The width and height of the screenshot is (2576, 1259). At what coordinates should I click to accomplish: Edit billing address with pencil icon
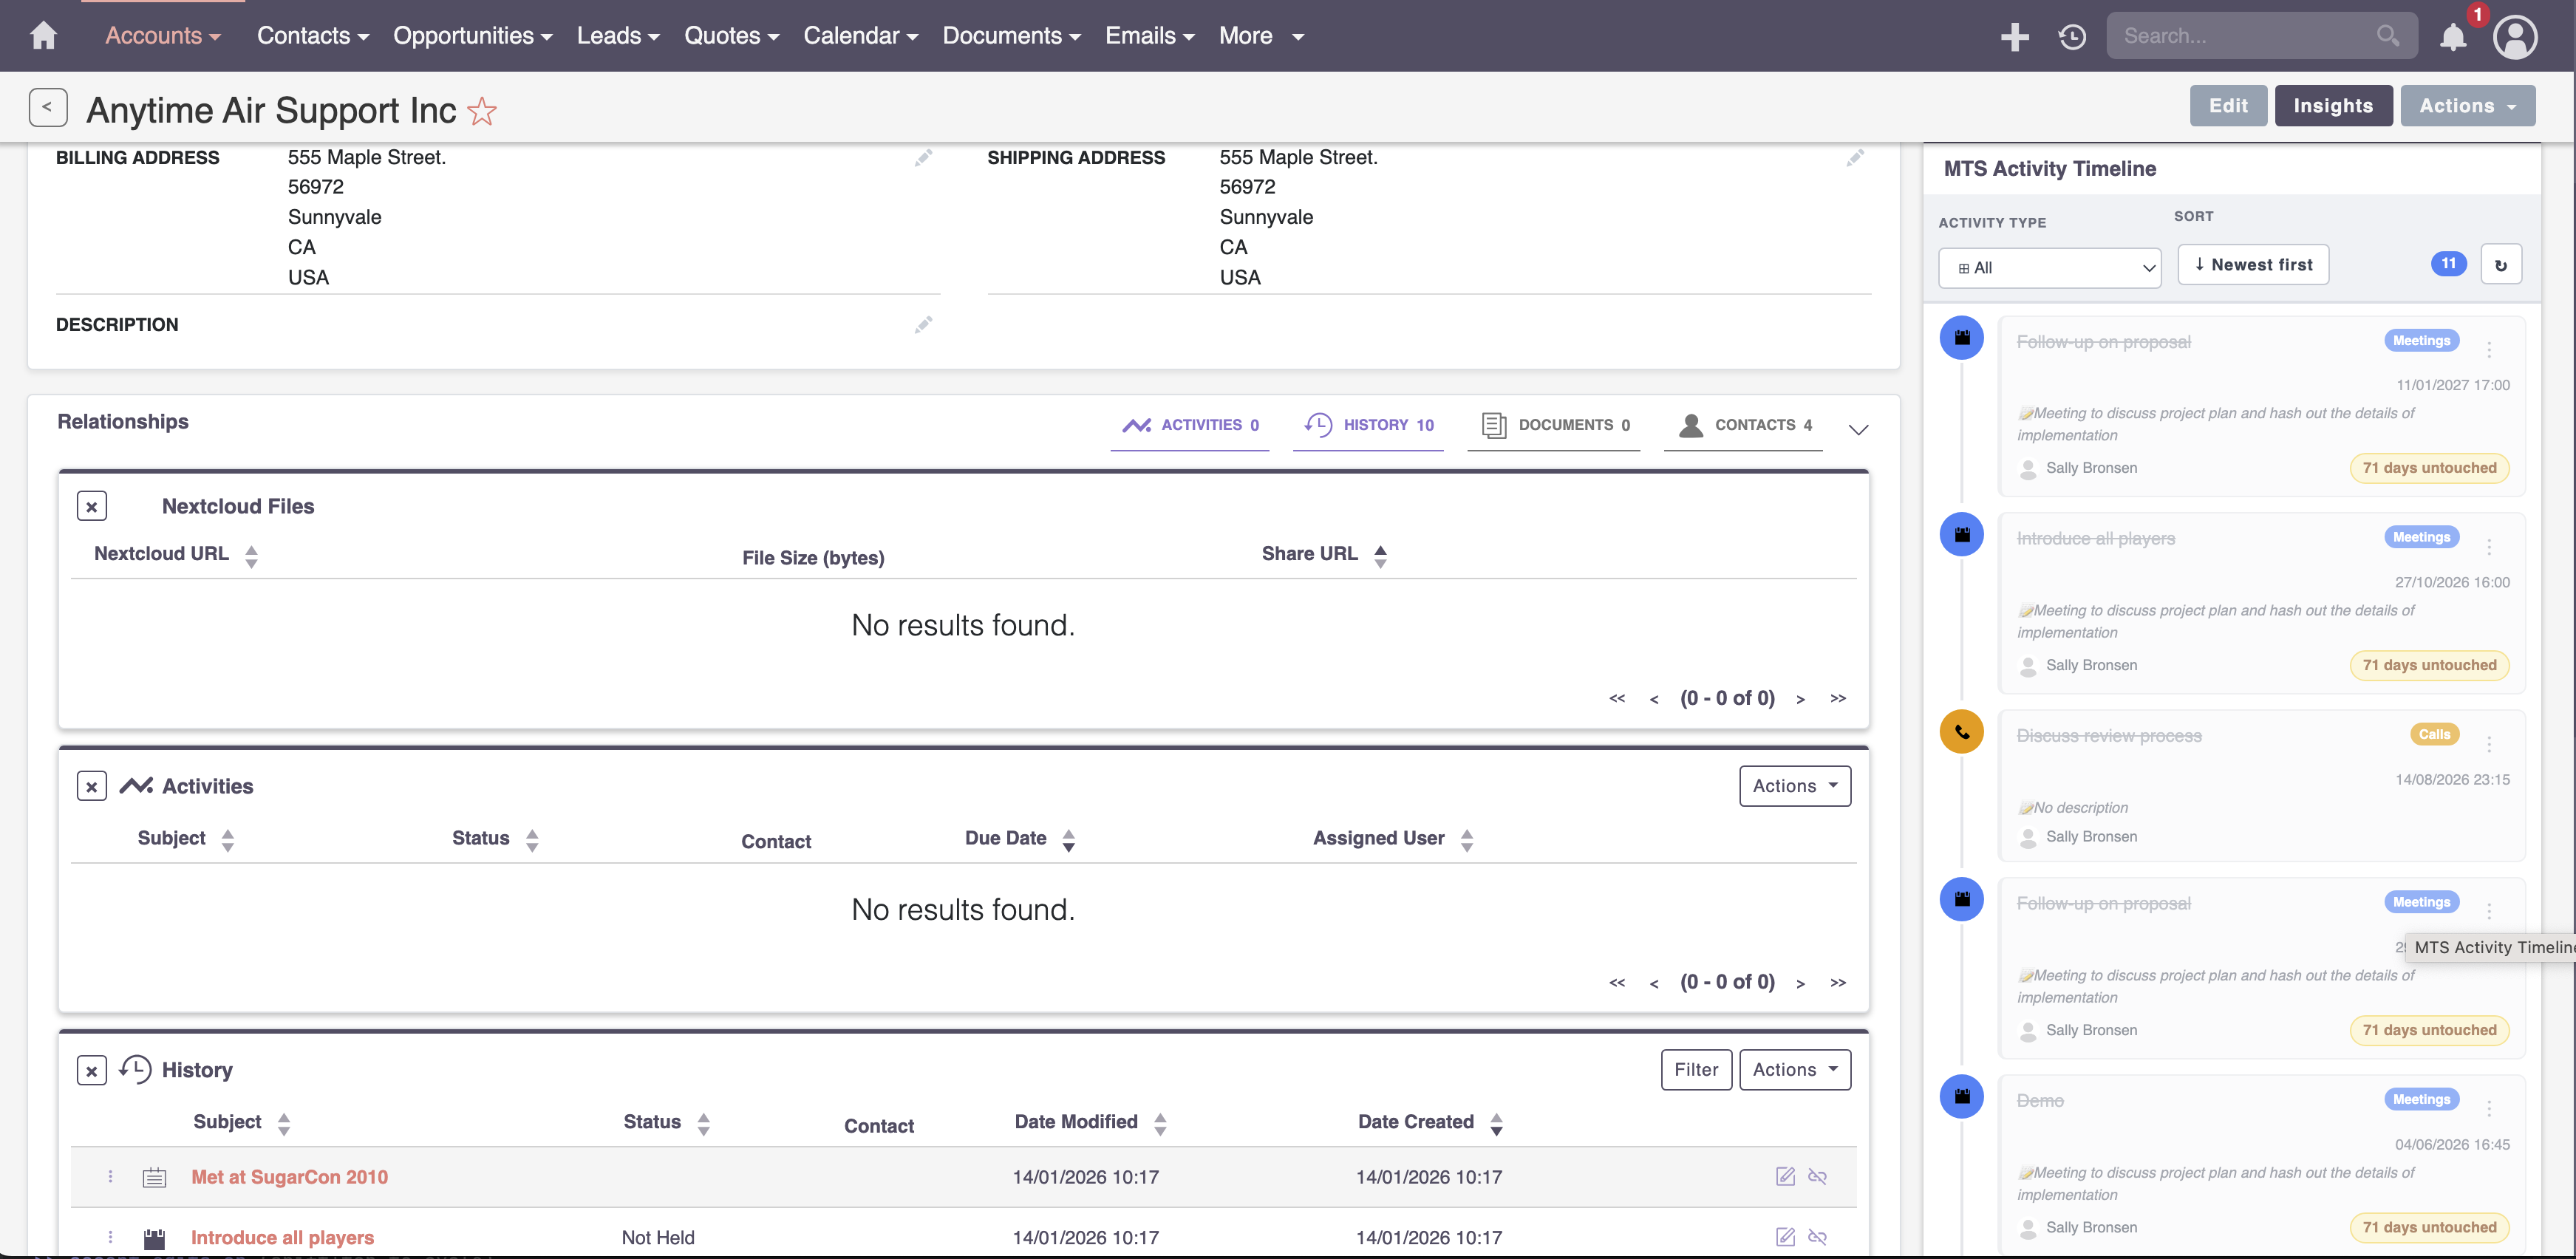point(923,158)
